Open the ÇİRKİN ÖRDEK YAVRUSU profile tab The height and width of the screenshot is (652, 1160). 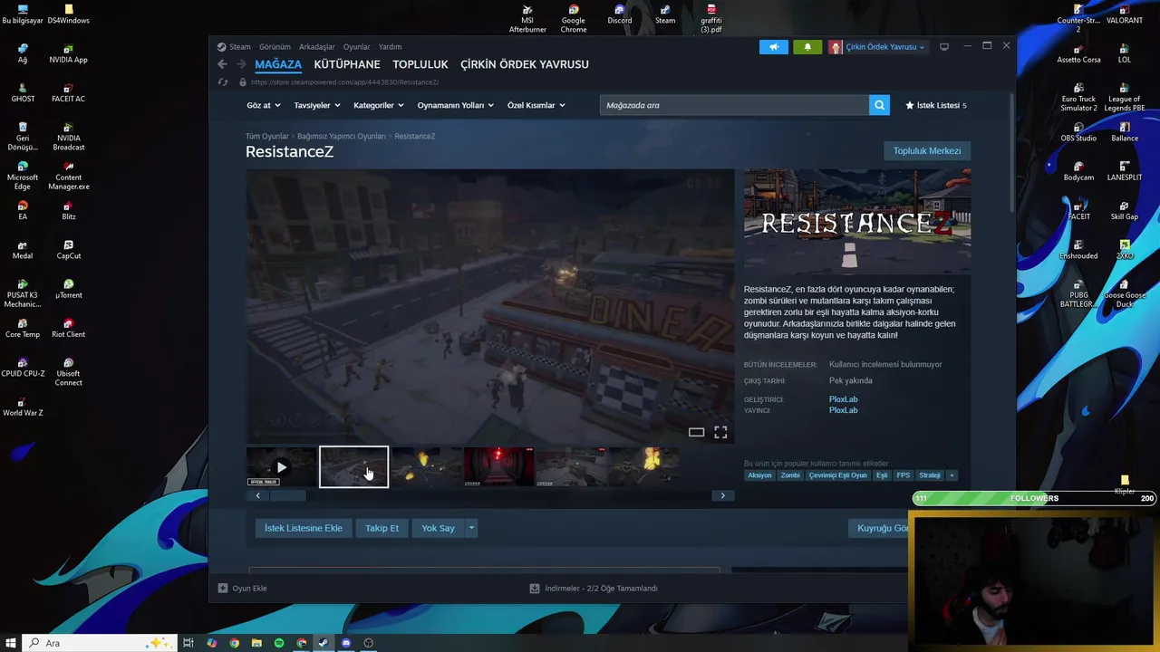pyautogui.click(x=525, y=64)
